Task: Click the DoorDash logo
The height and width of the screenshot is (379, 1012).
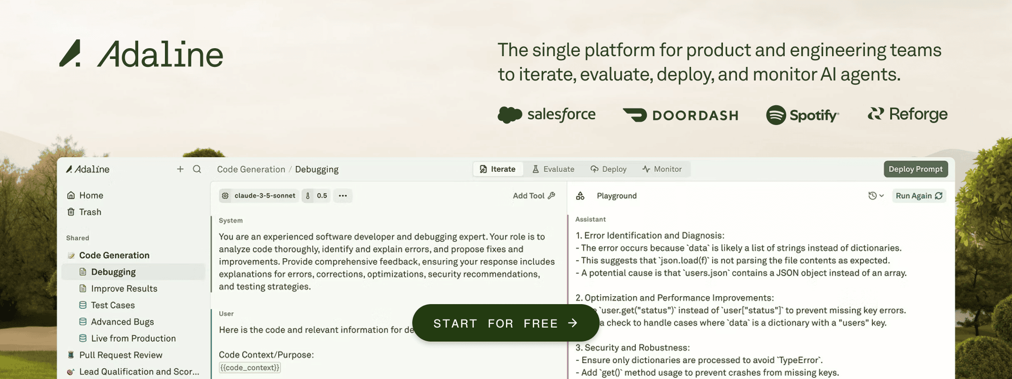Action: tap(680, 115)
